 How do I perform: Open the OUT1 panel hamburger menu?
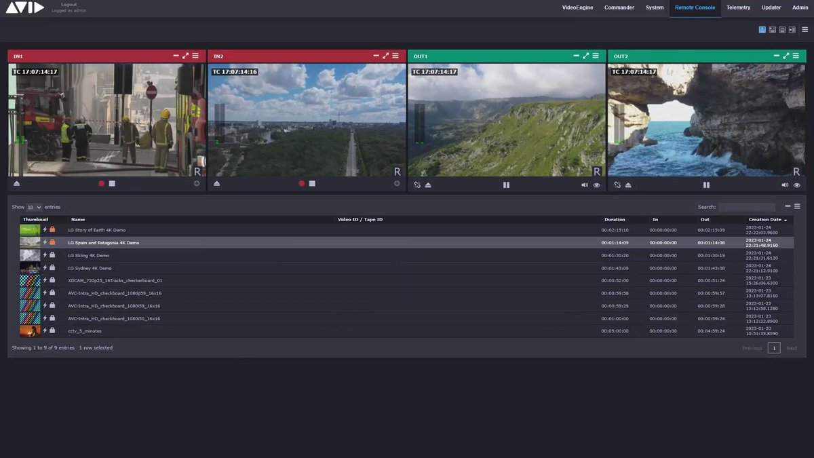[596, 56]
